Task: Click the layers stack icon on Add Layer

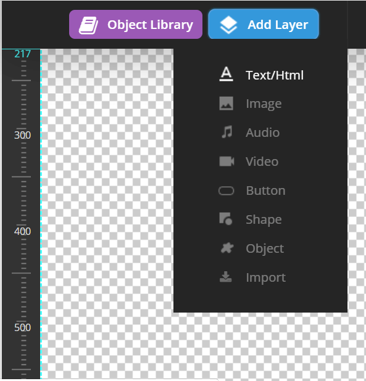Action: [228, 25]
